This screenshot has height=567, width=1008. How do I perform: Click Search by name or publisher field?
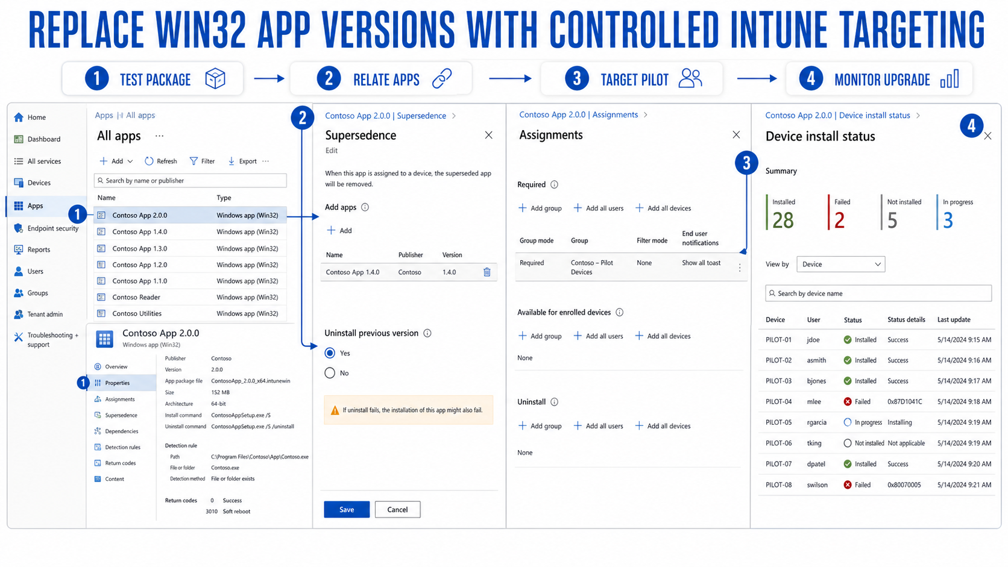tap(190, 181)
